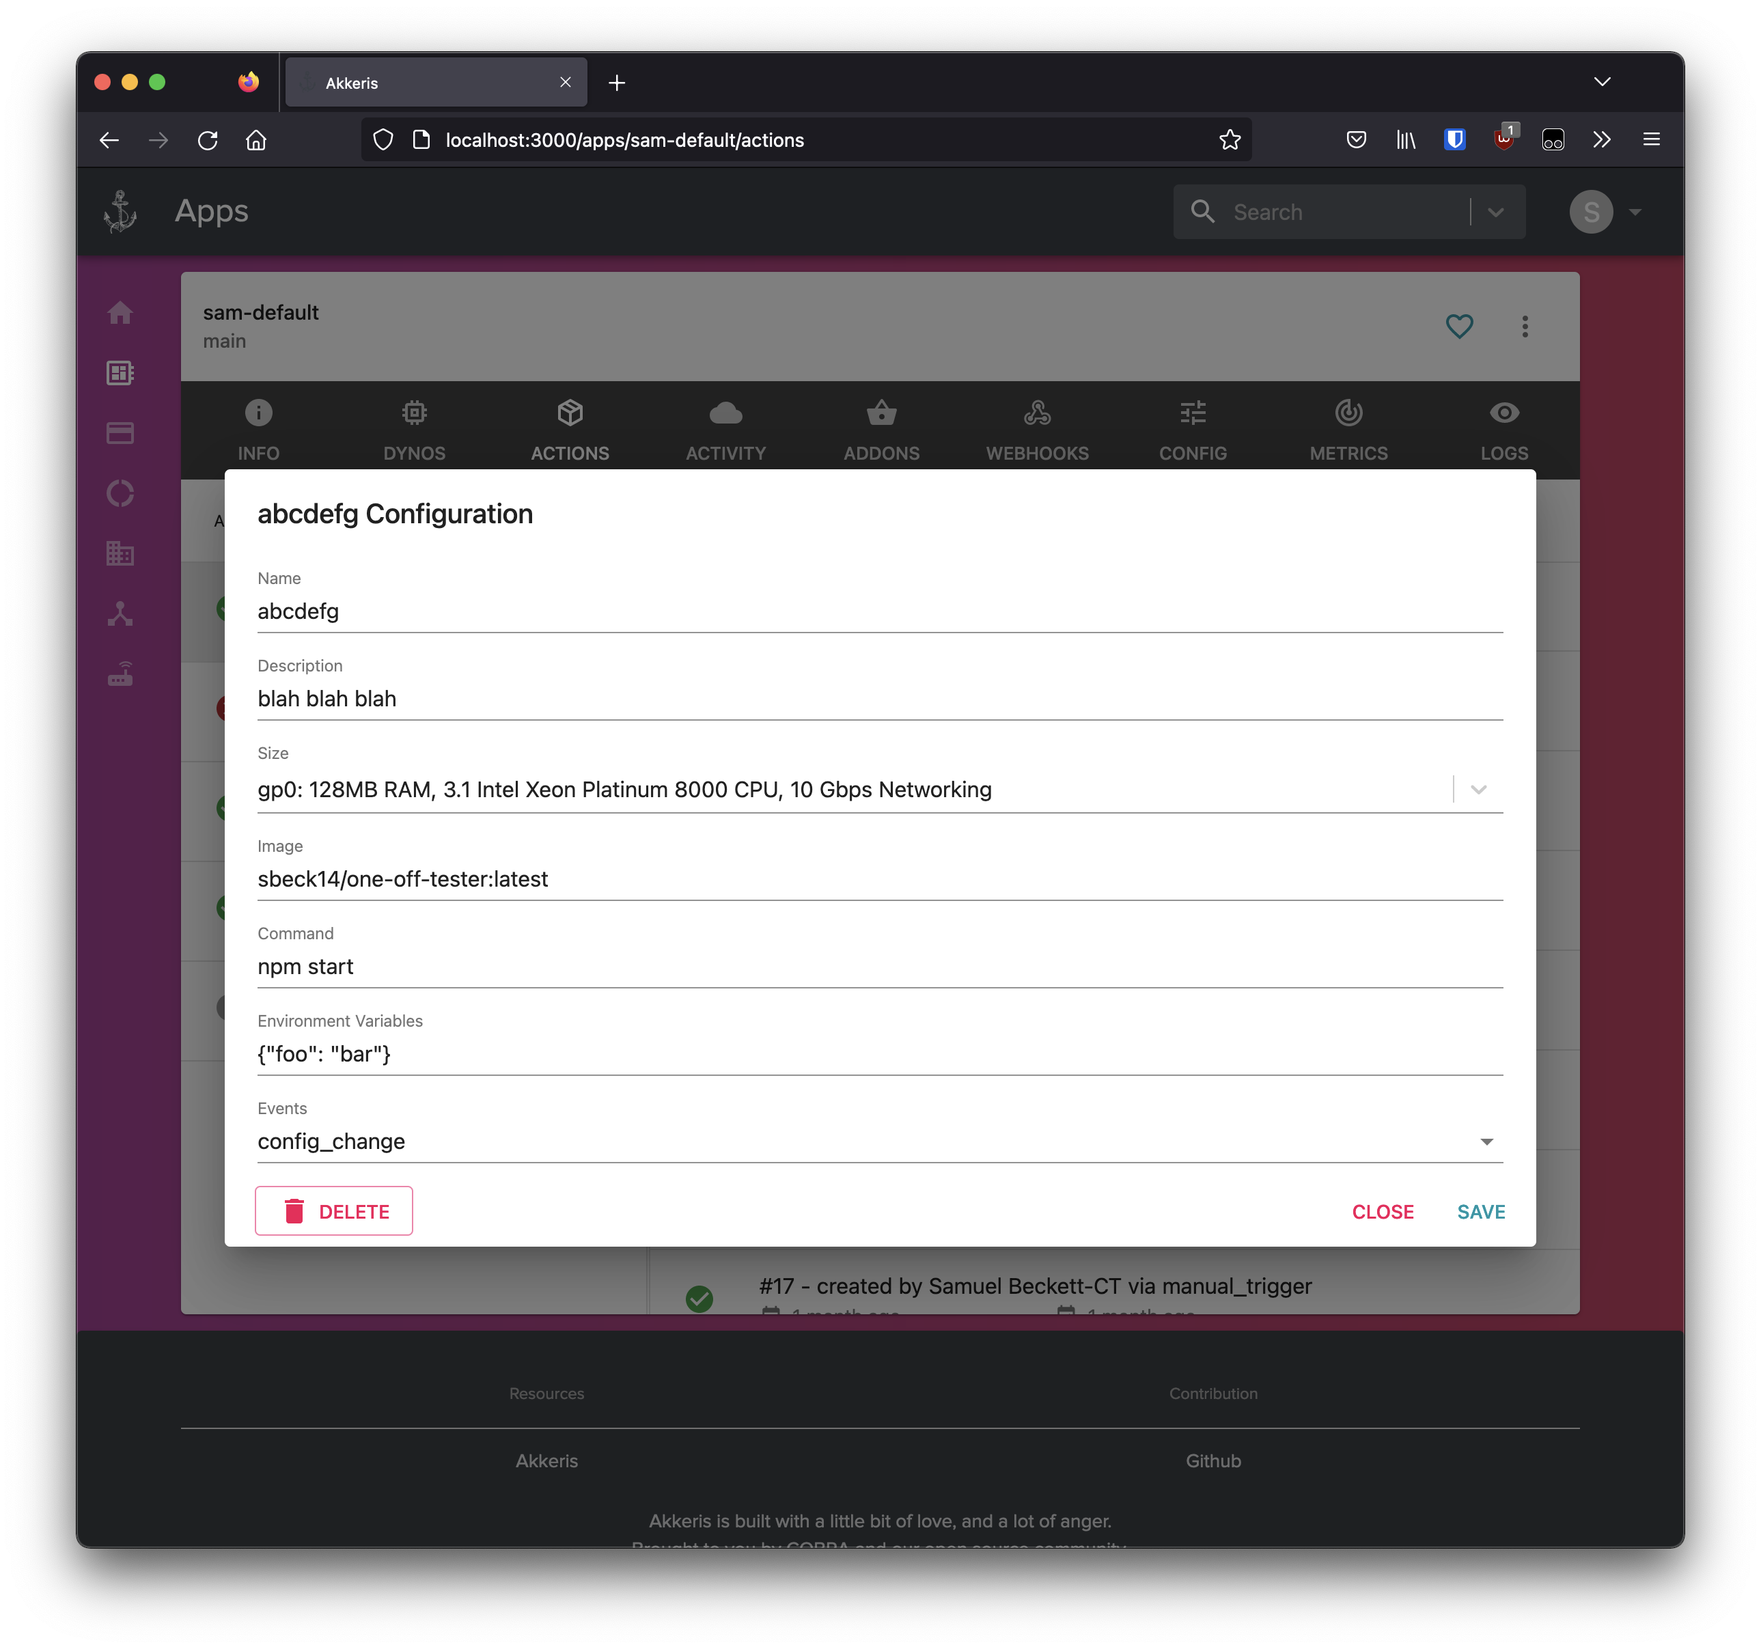Click the DELETE button
Viewport: 1761px width, 1649px height.
334,1210
